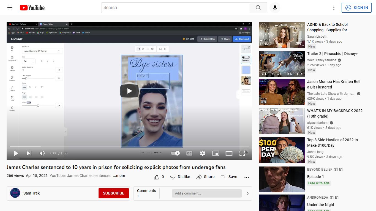The image size is (376, 211).
Task: Select Effects fx tool in PicsArt sidebar
Action: (12, 88)
